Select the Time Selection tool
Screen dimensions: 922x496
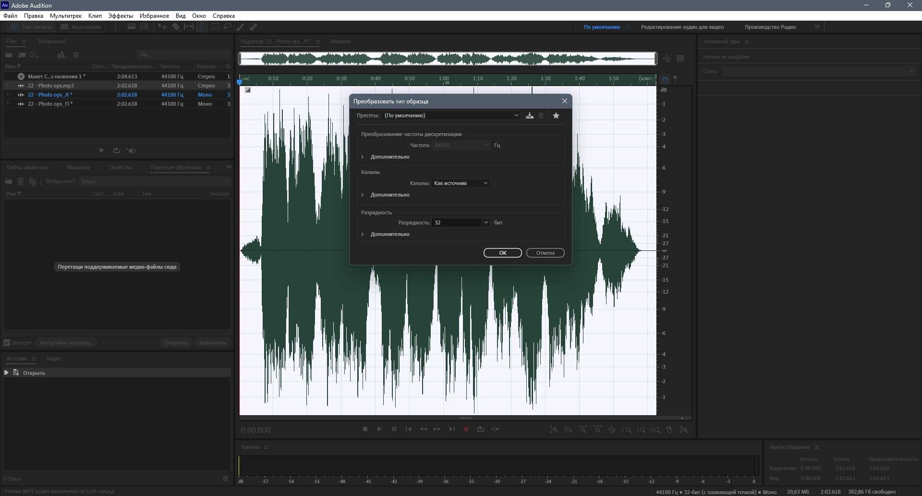pyautogui.click(x=202, y=27)
